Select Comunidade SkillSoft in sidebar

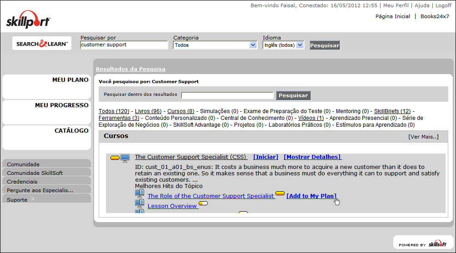coord(46,173)
